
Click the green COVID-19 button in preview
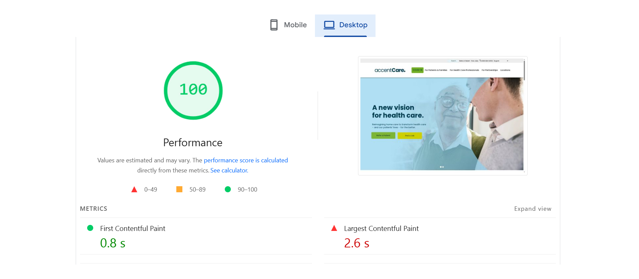tap(417, 70)
